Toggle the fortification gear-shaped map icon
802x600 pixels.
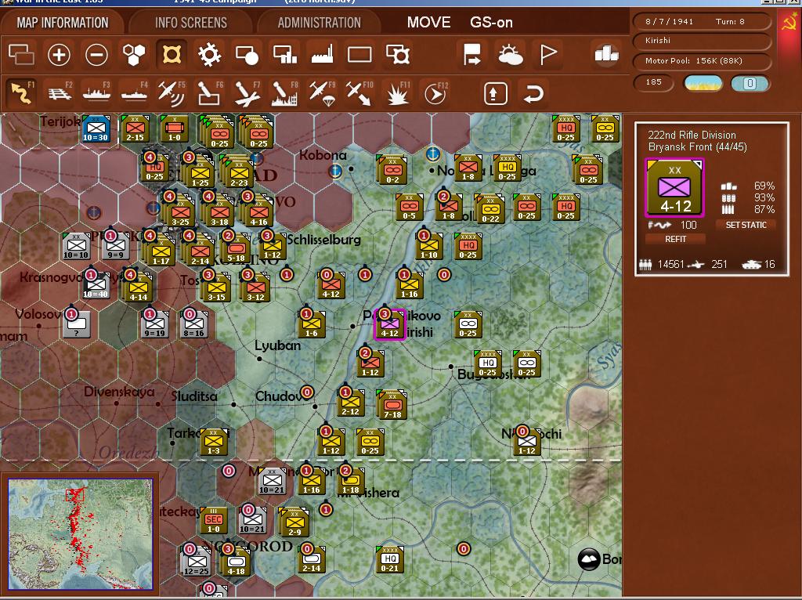pyautogui.click(x=209, y=54)
